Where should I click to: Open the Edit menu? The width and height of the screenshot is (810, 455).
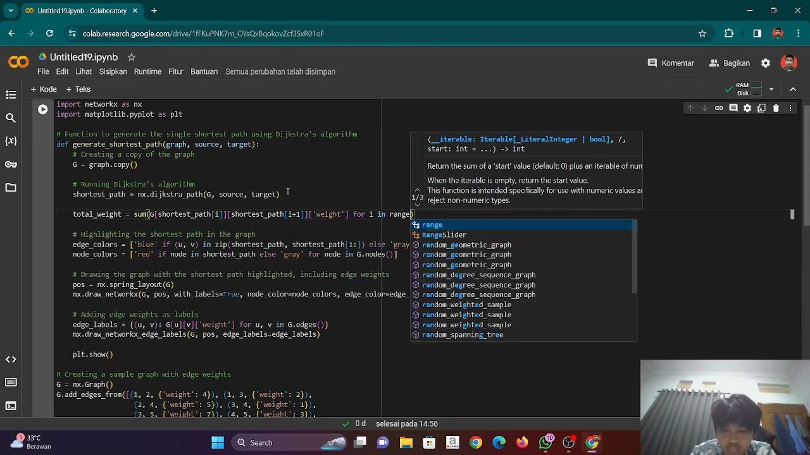click(x=62, y=71)
